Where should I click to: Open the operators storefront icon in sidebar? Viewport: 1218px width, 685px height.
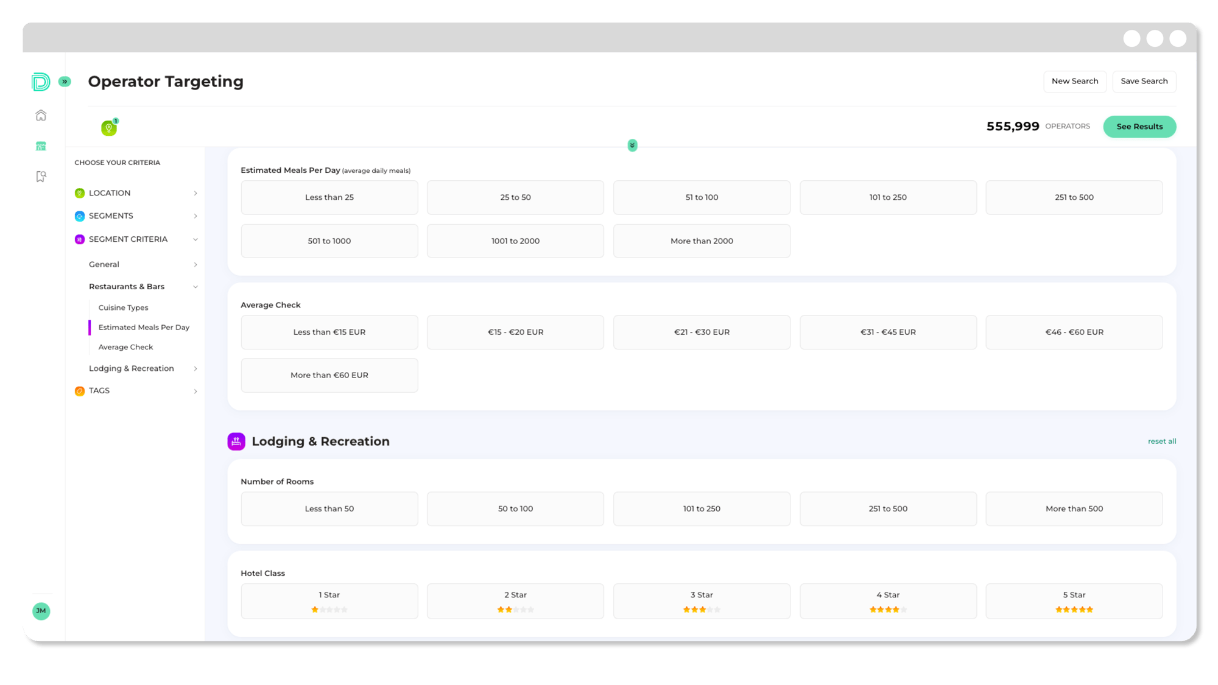(41, 146)
